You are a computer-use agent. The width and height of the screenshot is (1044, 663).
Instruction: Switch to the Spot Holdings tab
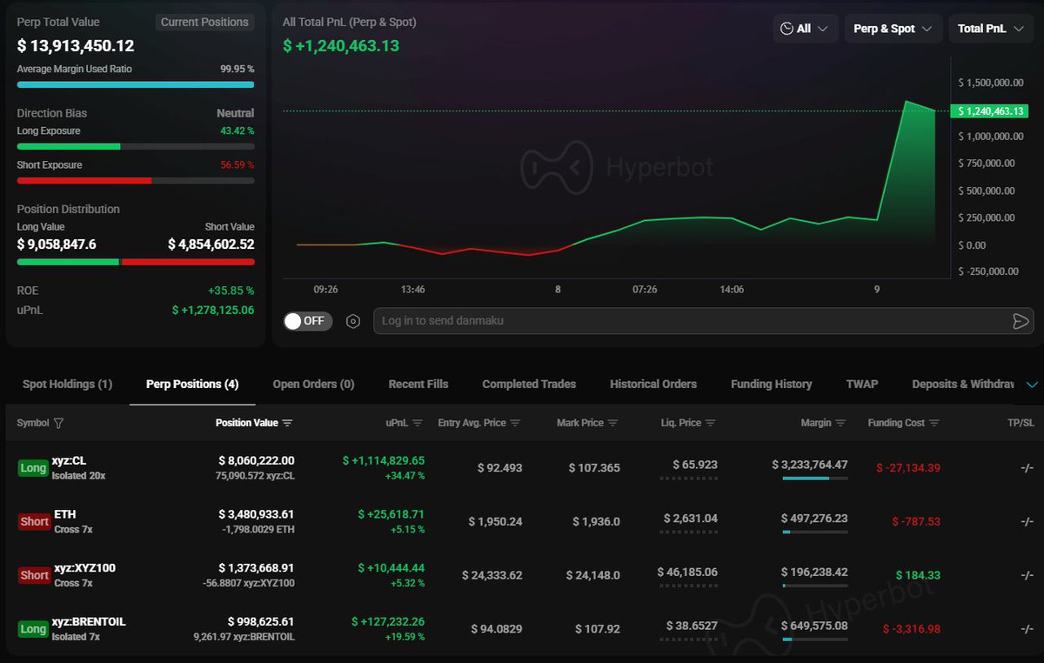point(67,384)
